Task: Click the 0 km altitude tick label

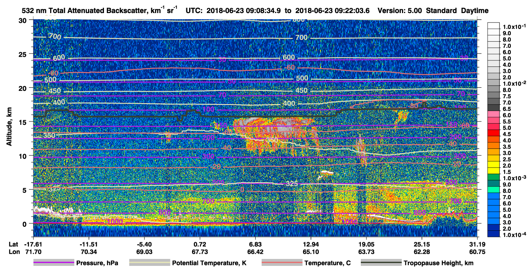Action: point(25,223)
